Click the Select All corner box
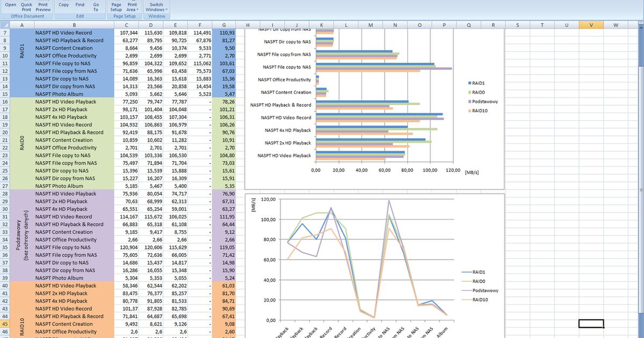Viewport: 644px width, 338px height. pos(5,25)
